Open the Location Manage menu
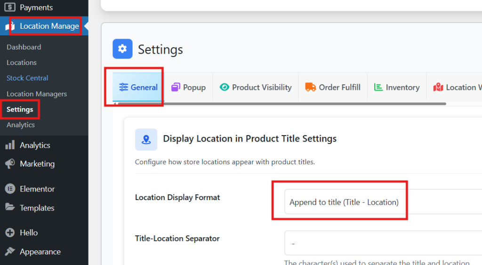The width and height of the screenshot is (482, 265). (49, 26)
